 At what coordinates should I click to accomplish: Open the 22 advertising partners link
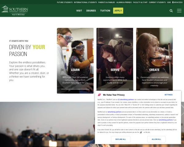tap(126, 100)
